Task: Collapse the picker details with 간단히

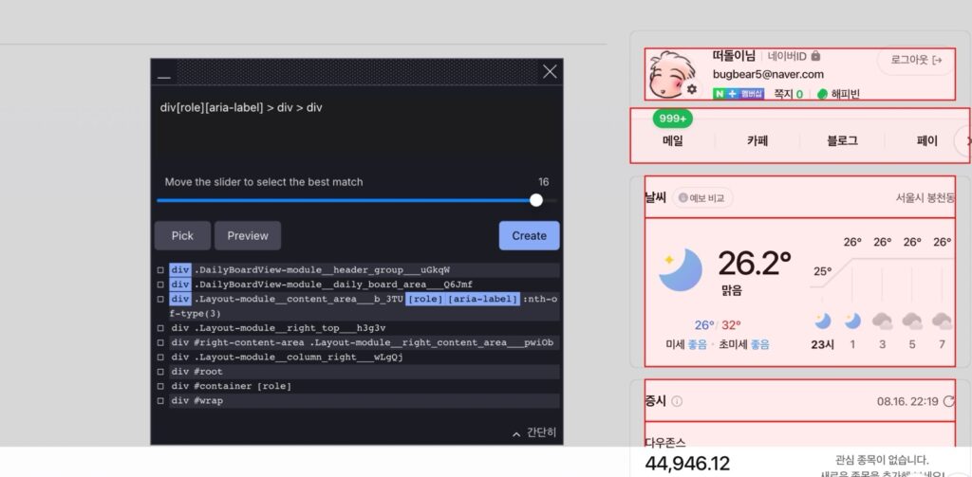Action: click(x=534, y=433)
